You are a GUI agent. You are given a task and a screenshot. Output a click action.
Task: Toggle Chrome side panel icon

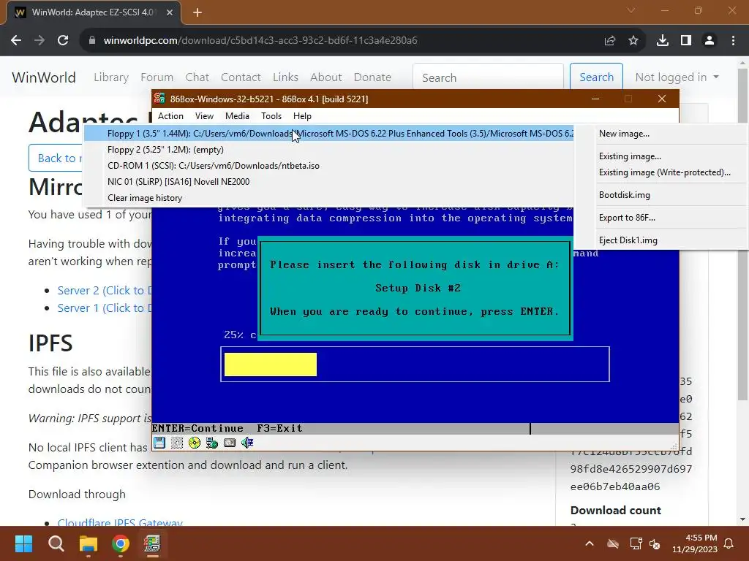coord(686,41)
